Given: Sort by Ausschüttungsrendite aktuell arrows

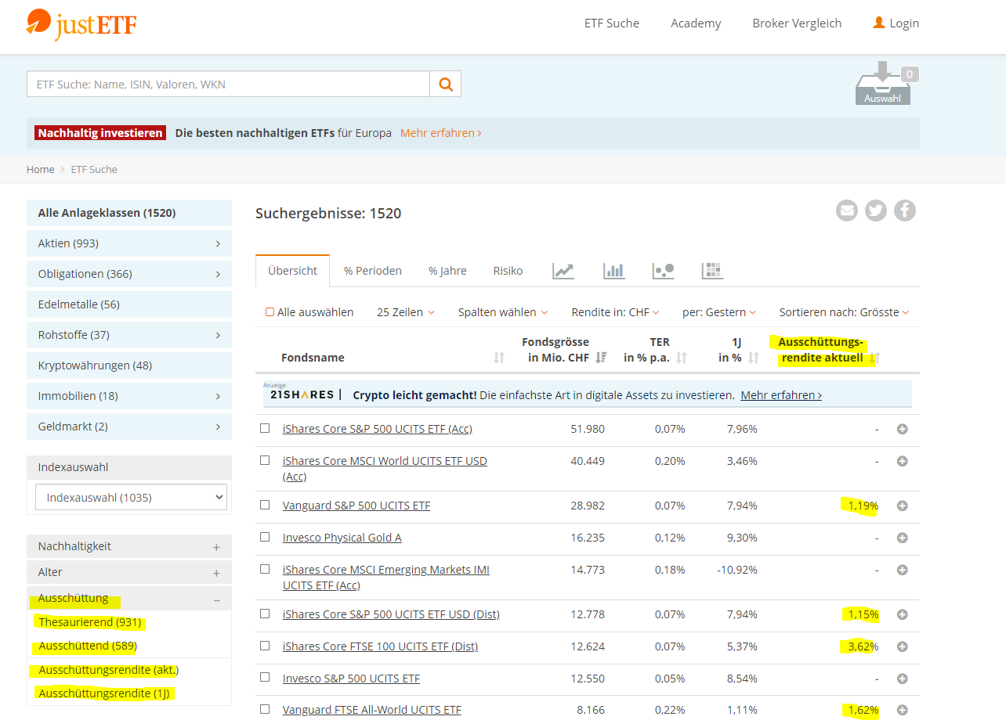Looking at the screenshot, I should [x=876, y=358].
